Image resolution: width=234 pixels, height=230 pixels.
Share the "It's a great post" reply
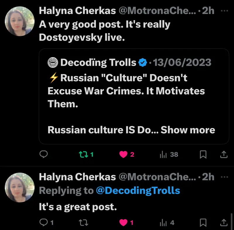point(223,223)
